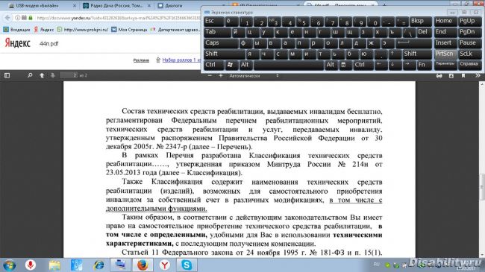Viewport: 485px width, 272px height.
Task: Click the Bksp key
Action: pos(420,22)
